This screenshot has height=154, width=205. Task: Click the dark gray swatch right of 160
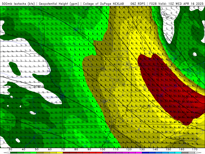click(x=185, y=153)
